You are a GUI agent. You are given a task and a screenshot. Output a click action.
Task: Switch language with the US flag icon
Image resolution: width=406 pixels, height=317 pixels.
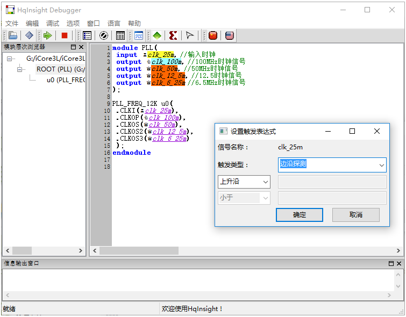coord(230,35)
